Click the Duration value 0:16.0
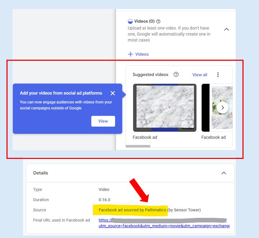The width and height of the screenshot is (259, 238). [x=105, y=200]
